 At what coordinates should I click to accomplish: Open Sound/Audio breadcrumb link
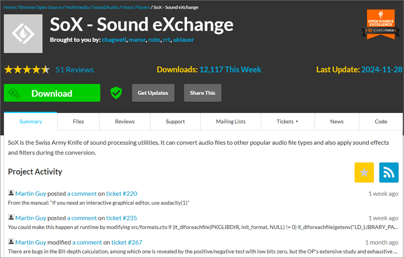[106, 8]
